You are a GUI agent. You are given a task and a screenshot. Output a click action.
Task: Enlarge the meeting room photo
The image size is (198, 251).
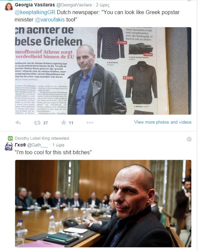tap(103, 204)
